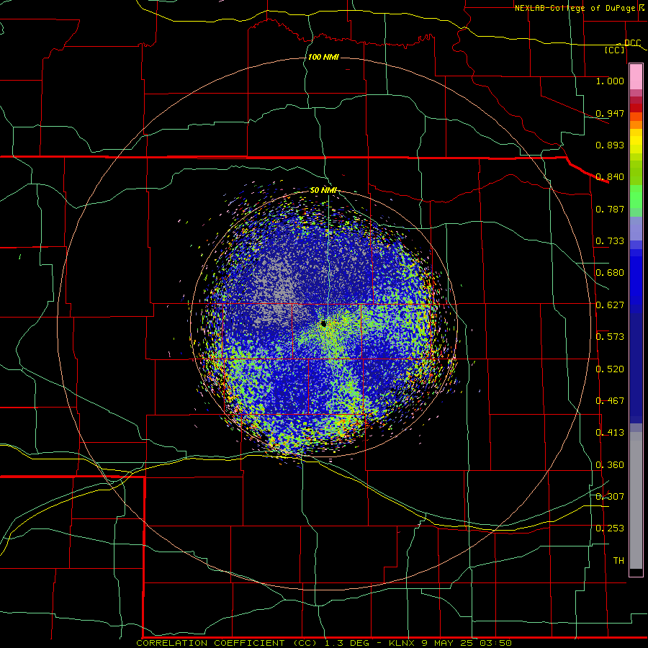Select the 1.000 legend value
Viewport: 648px width, 648px height.
pyautogui.click(x=610, y=81)
